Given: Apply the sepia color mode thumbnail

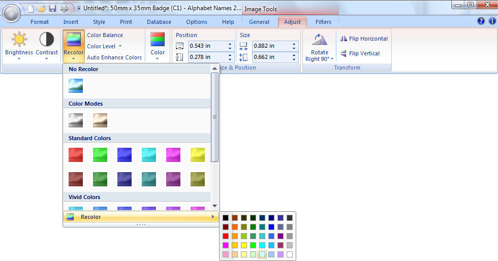Looking at the screenshot, I should tap(100, 120).
